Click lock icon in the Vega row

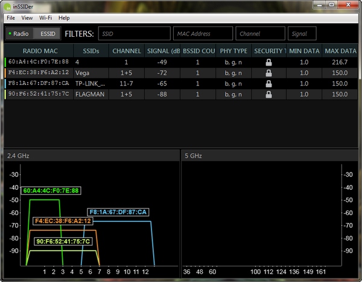[268, 72]
